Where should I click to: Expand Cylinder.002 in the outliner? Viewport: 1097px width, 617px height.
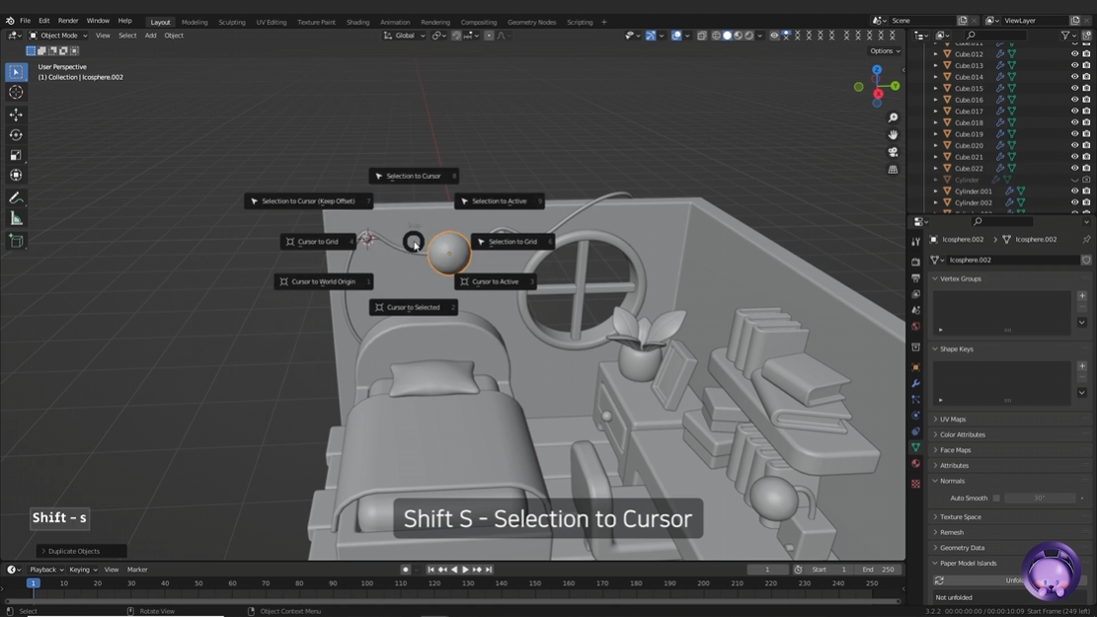tap(935, 202)
